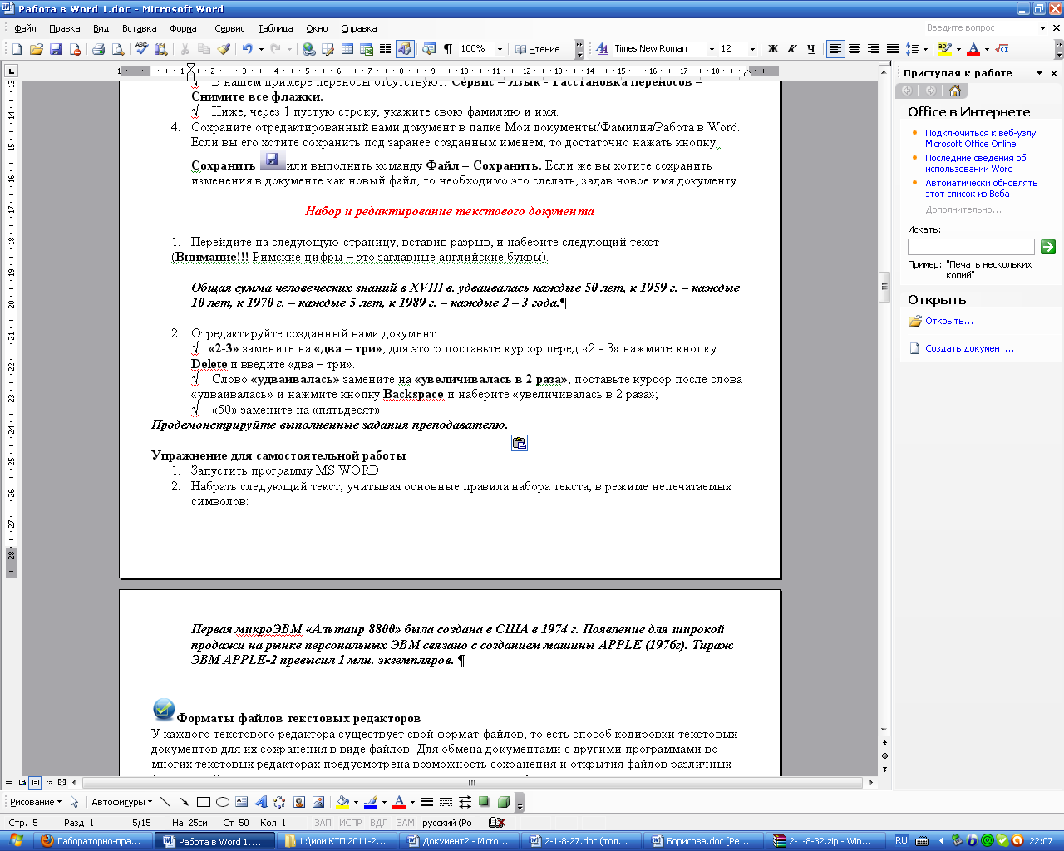Open the font size 12 dropdown

coord(752,49)
